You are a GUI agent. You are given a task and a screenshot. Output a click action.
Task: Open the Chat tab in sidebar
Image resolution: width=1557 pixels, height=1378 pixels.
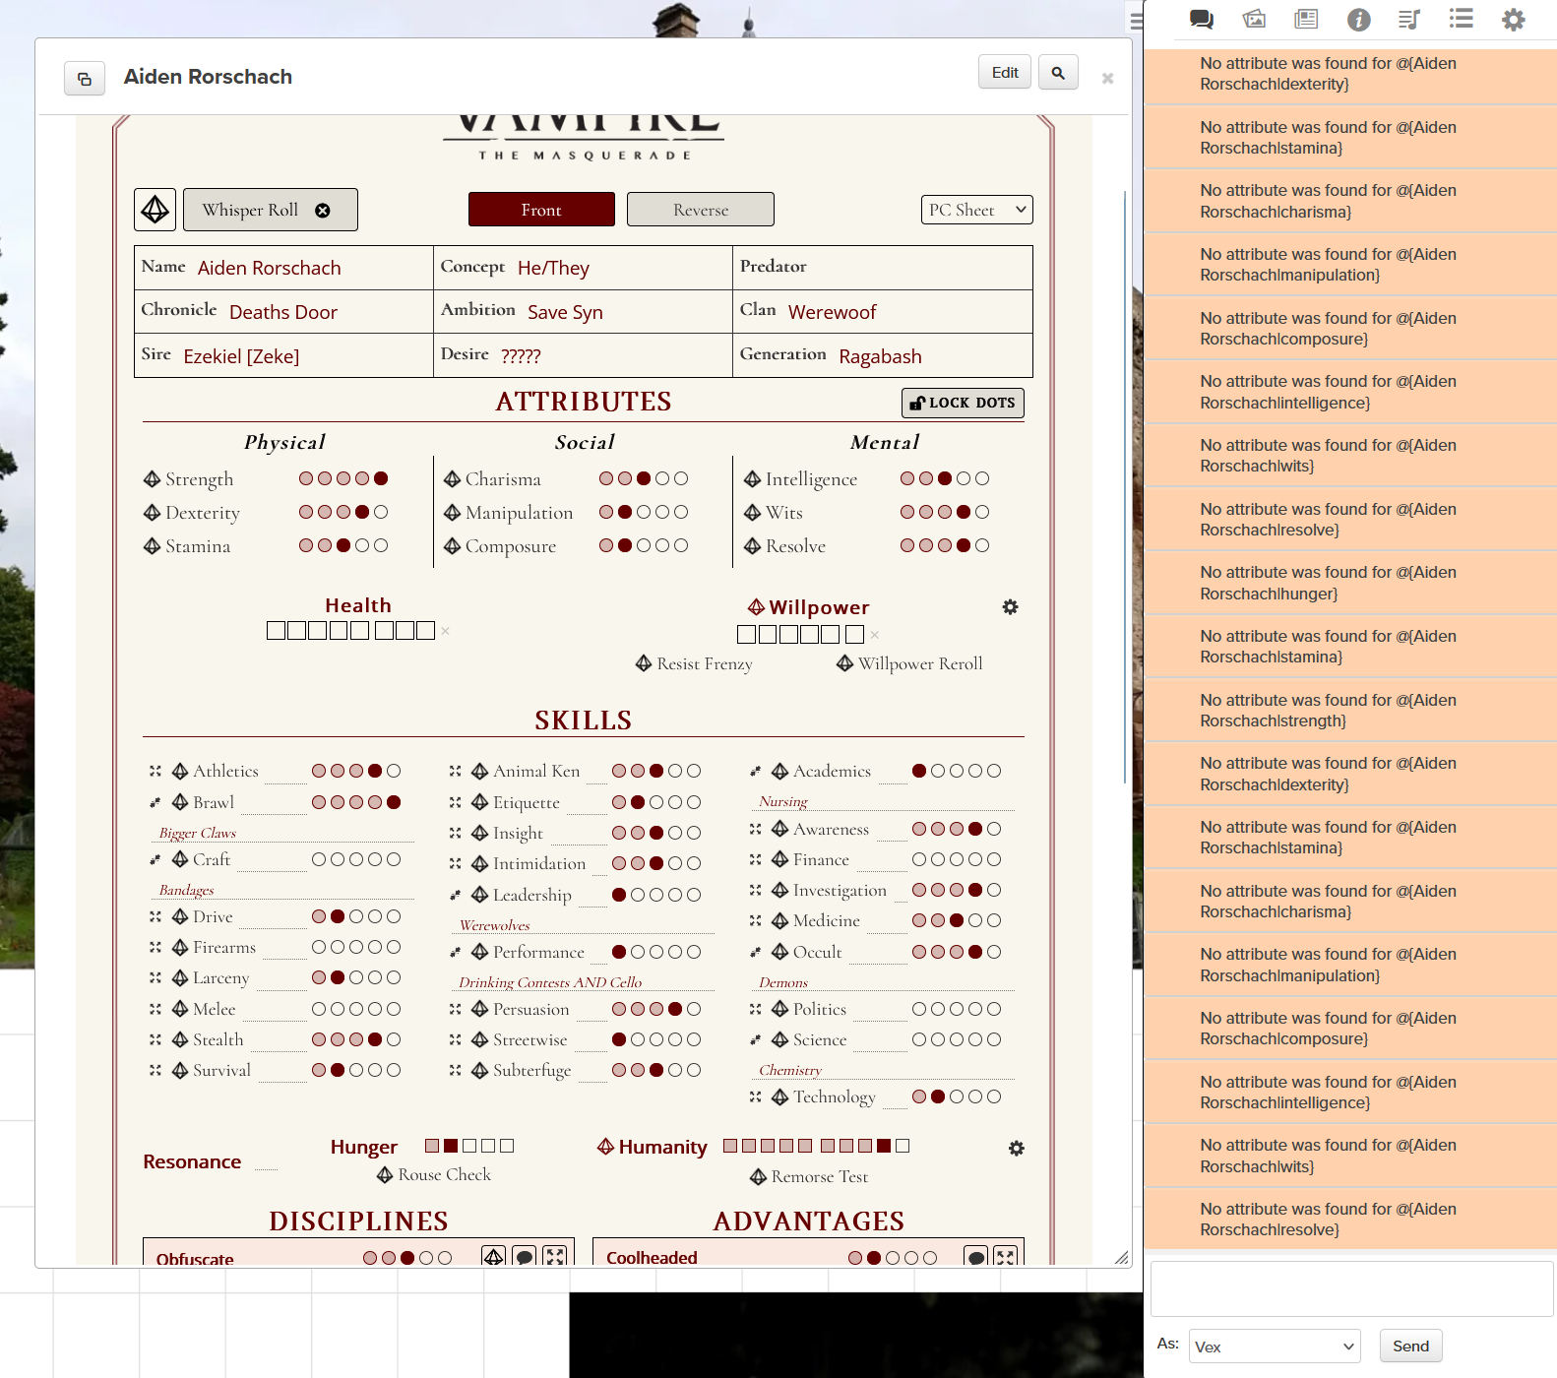[x=1201, y=20]
